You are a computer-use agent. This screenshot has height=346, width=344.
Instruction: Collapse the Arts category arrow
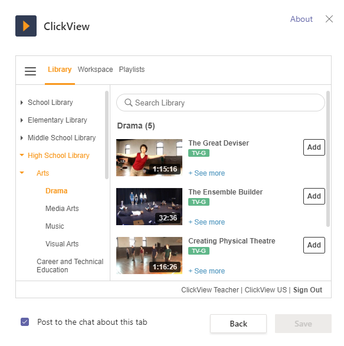pyautogui.click(x=22, y=173)
